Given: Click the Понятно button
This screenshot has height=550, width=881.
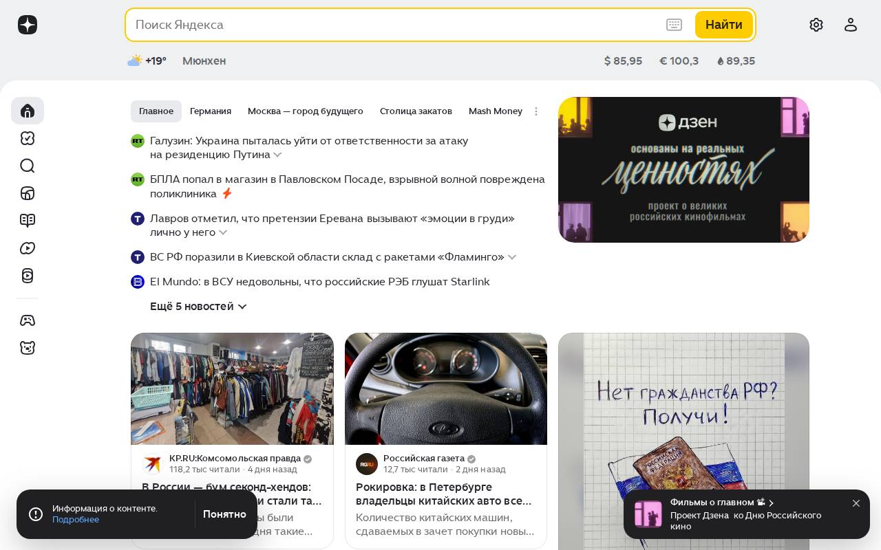Looking at the screenshot, I should [224, 514].
